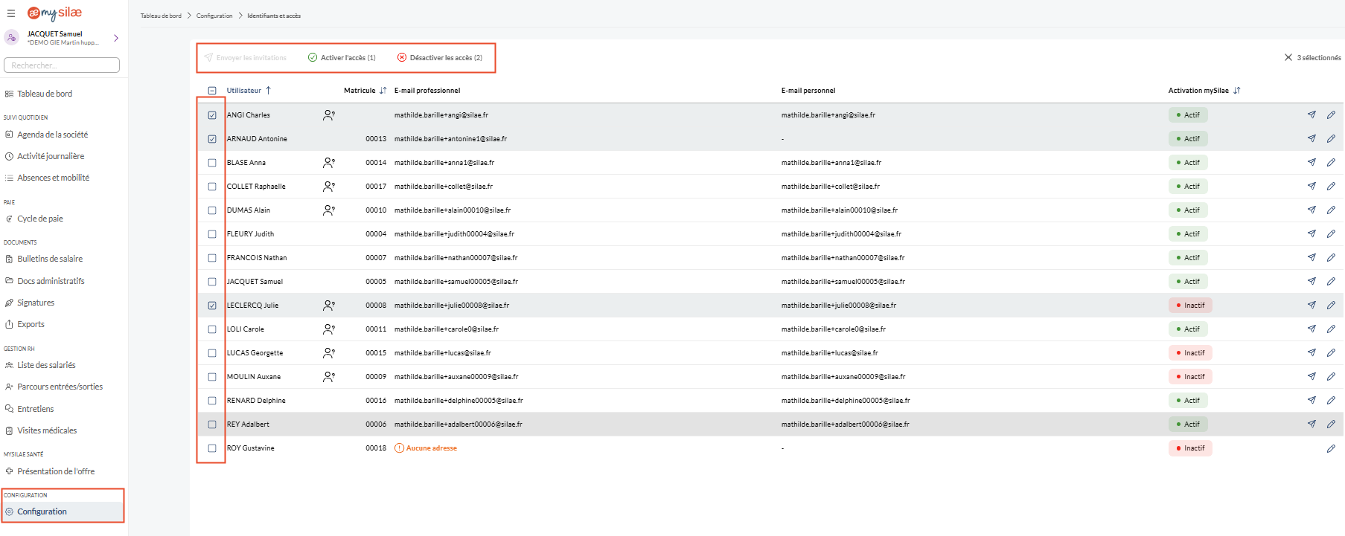The image size is (1345, 536).
Task: Open Présentation de l'offre
Action: 56,471
